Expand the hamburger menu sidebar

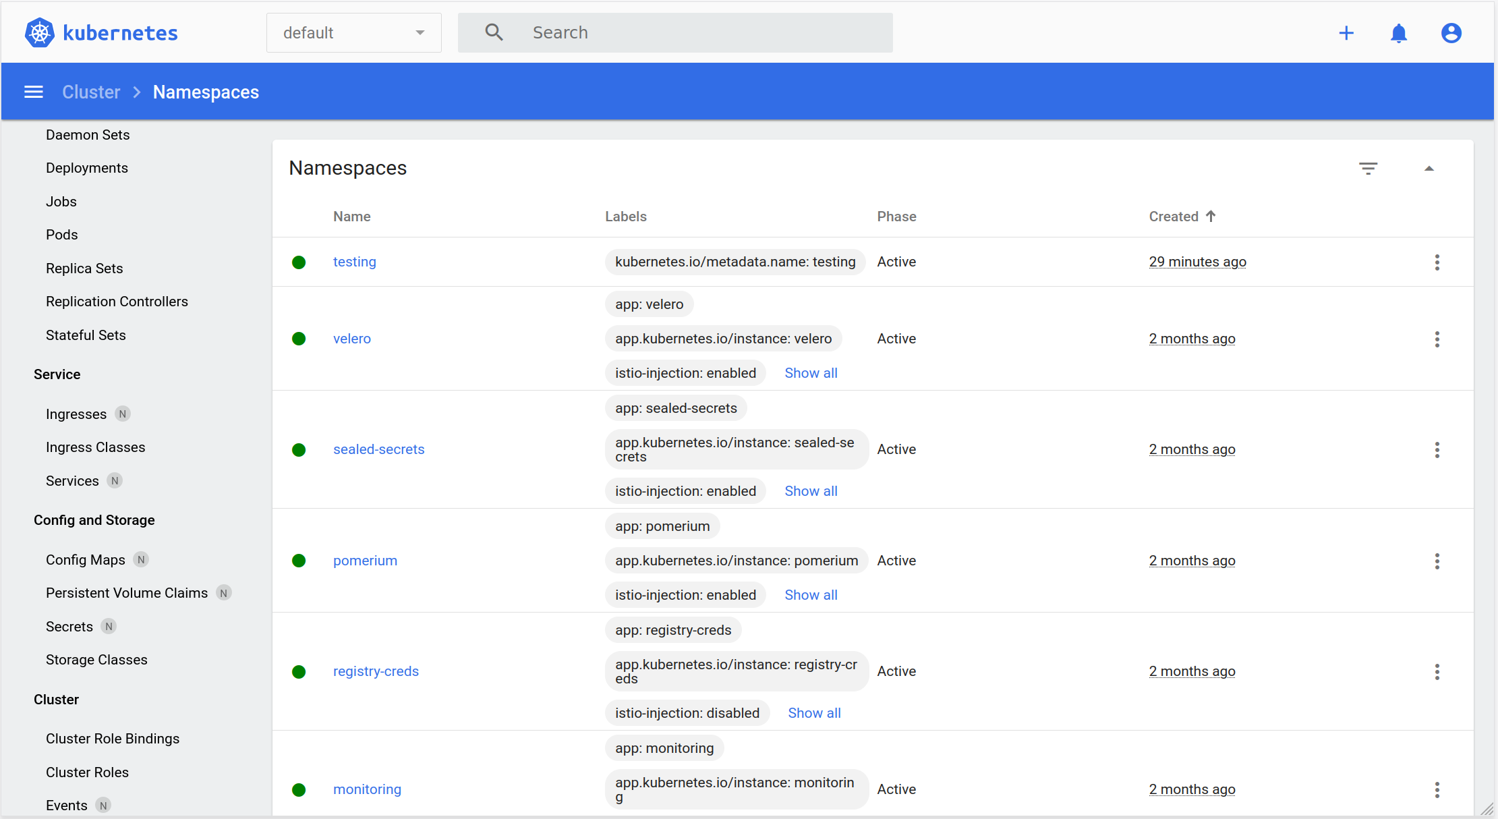[33, 93]
